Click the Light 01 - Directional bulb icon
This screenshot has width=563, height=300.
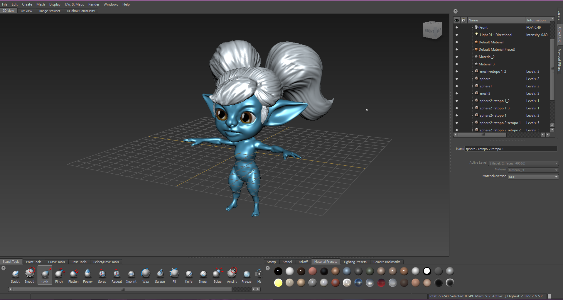point(476,34)
